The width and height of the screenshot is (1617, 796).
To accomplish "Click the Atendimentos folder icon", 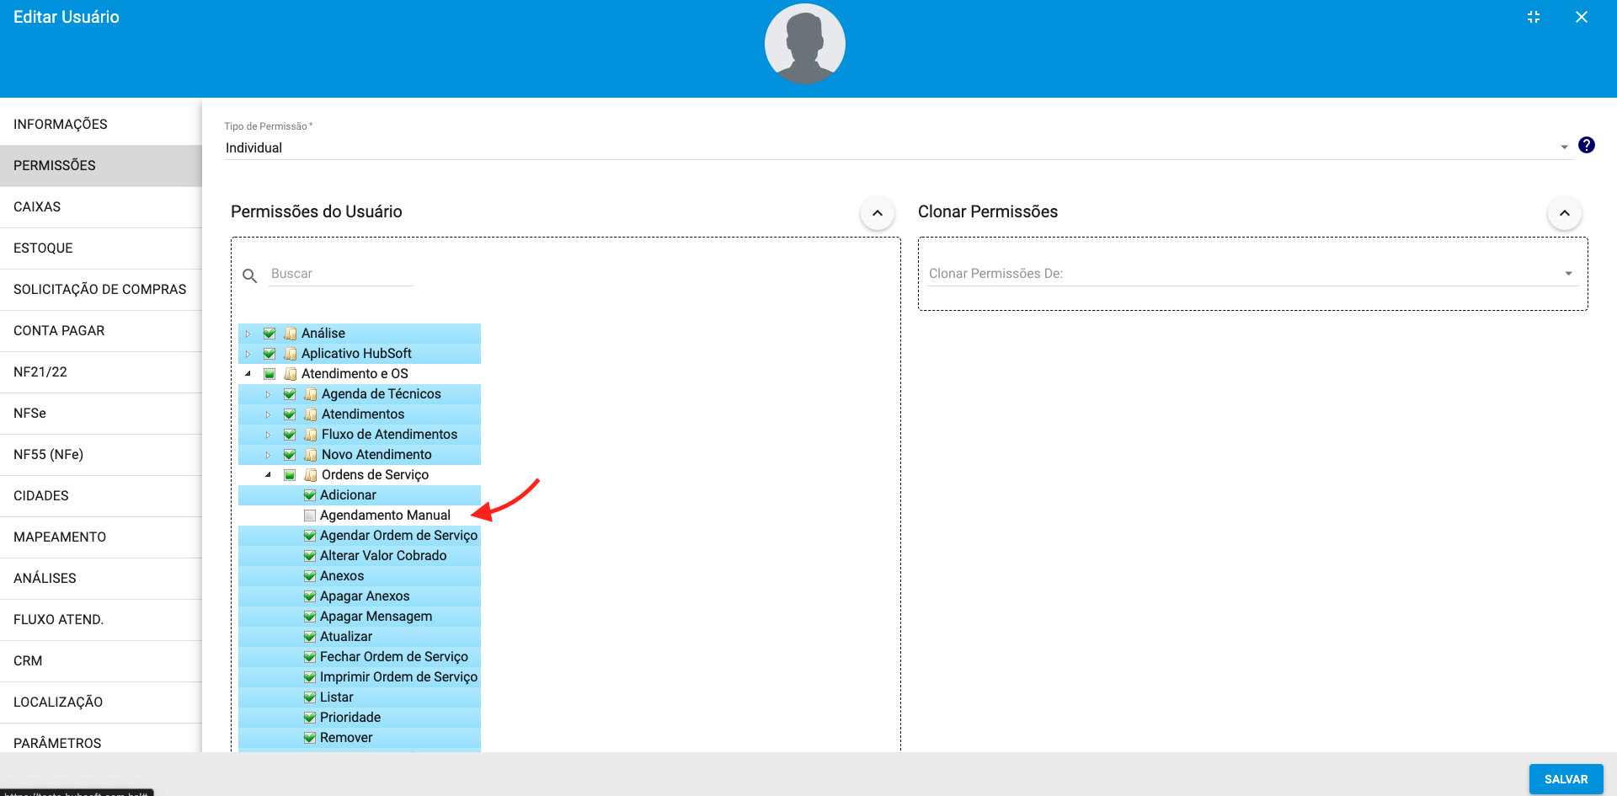I will [311, 414].
